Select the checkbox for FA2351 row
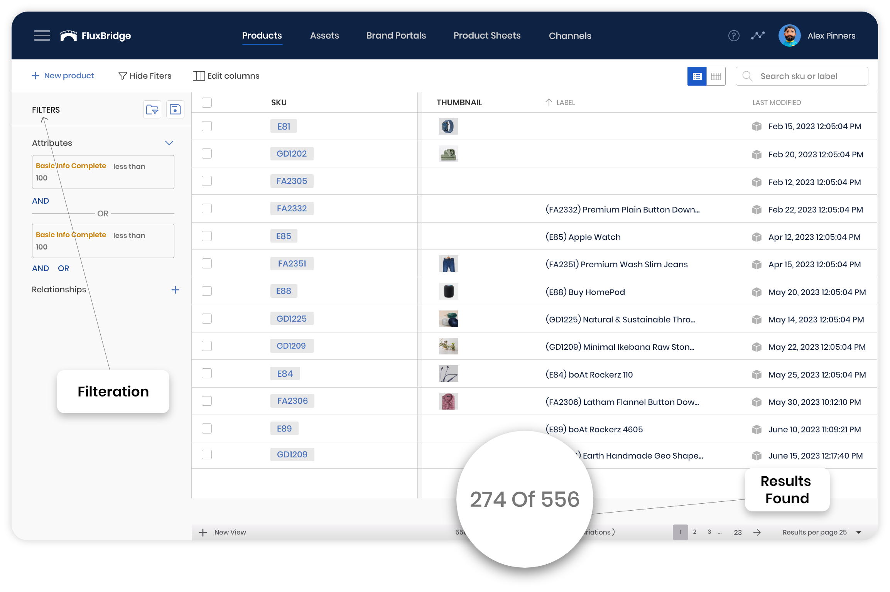 207,263
